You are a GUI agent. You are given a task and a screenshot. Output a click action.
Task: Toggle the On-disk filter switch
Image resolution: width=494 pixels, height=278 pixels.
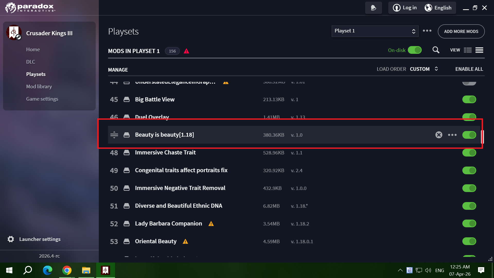click(415, 50)
